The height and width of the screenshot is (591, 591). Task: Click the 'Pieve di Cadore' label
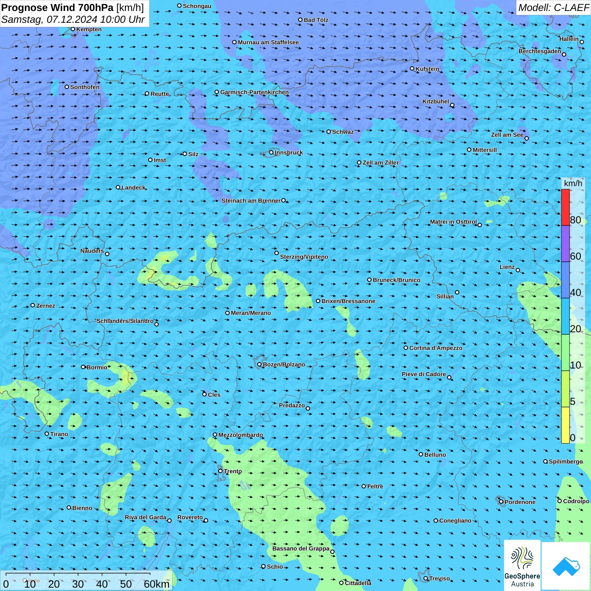pos(424,374)
